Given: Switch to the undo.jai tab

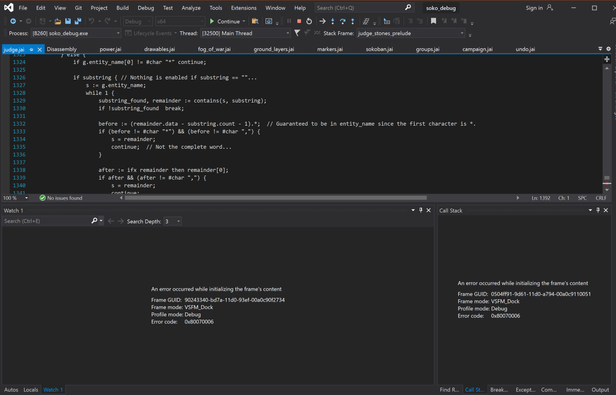Looking at the screenshot, I should pos(525,49).
